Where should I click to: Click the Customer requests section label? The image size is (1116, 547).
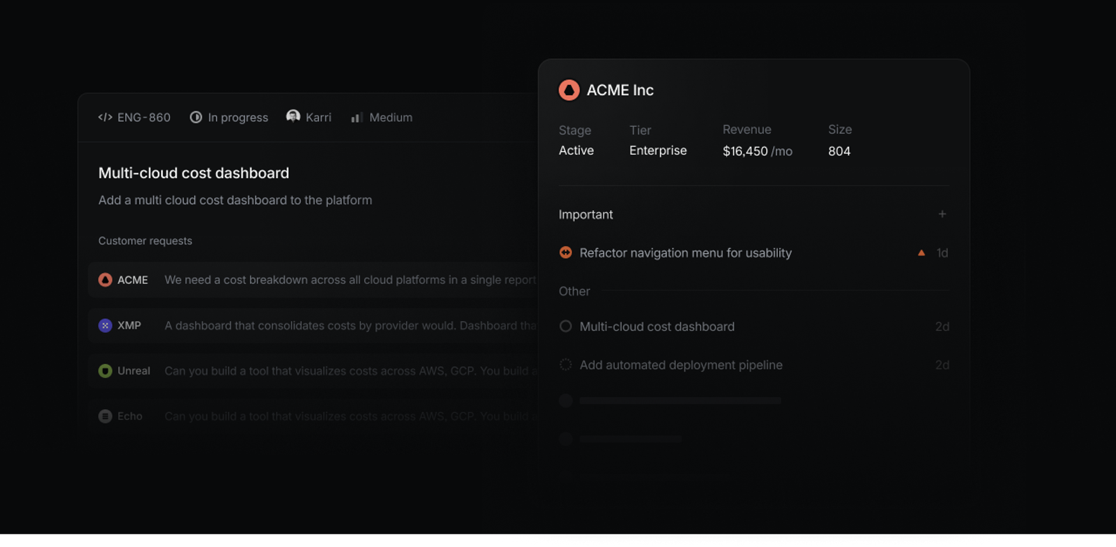pyautogui.click(x=145, y=241)
